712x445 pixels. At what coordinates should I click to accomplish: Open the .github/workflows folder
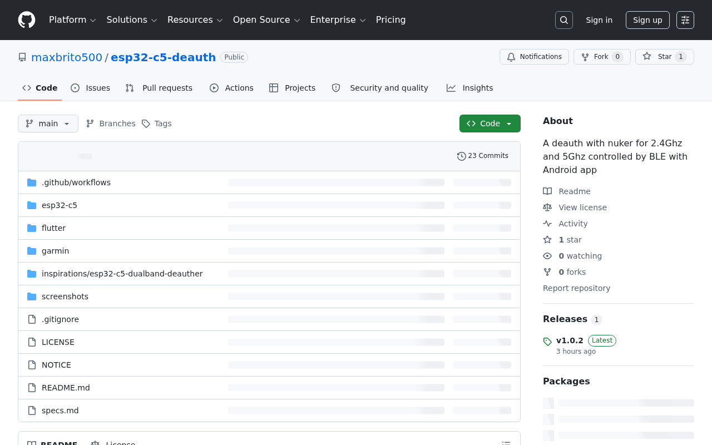click(x=76, y=182)
